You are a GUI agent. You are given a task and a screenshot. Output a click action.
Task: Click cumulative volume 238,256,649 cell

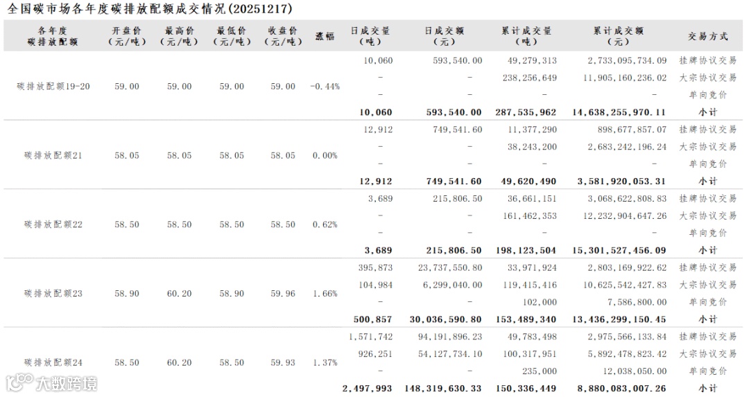[x=529, y=78]
